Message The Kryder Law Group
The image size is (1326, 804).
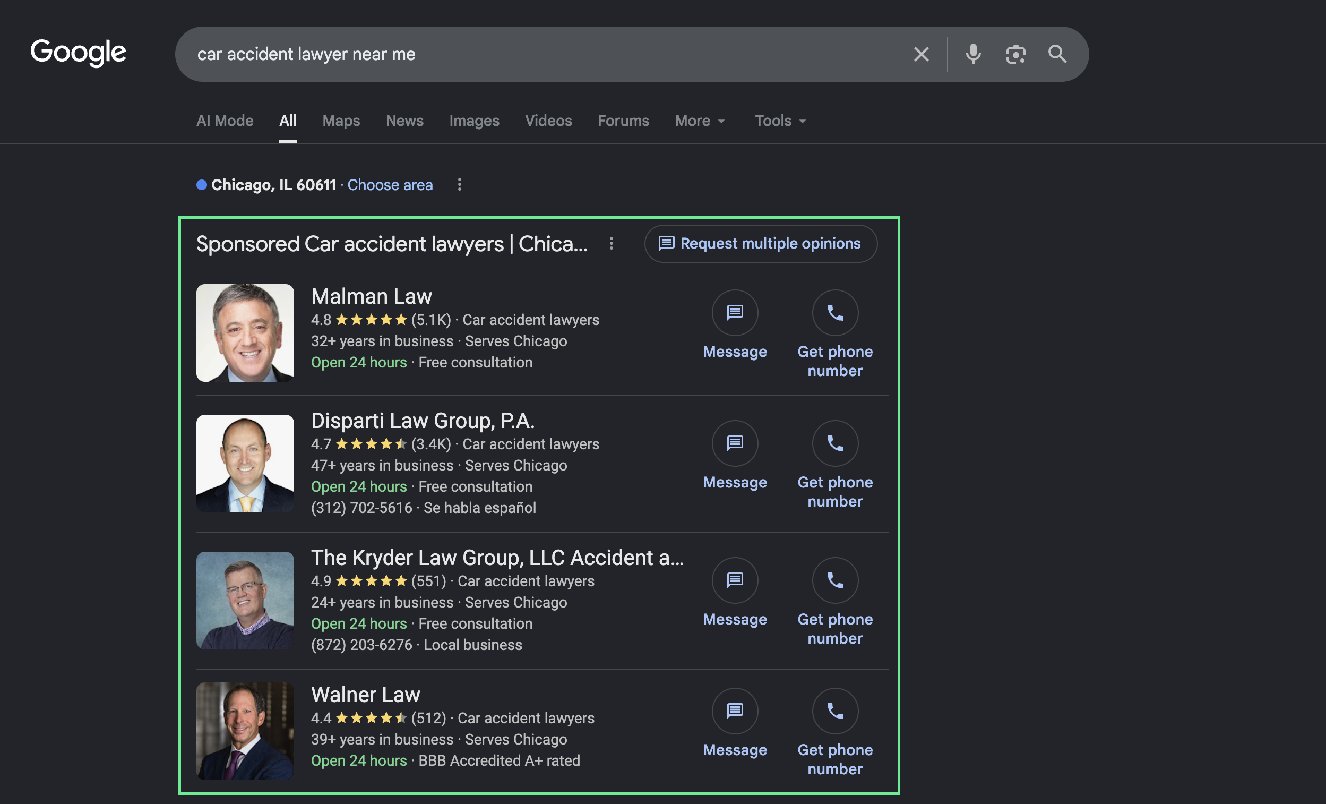735,592
